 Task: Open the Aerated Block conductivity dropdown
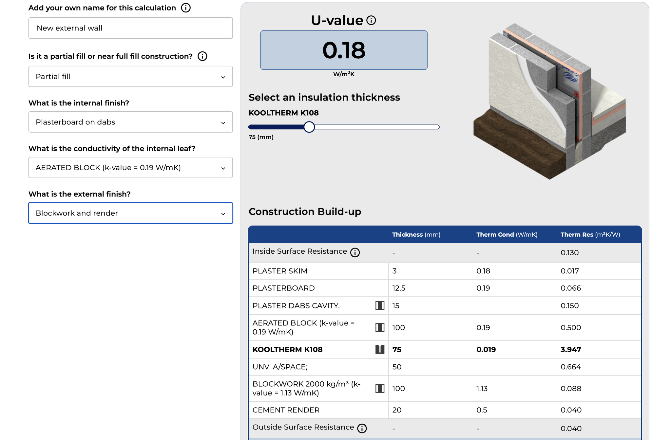point(130,168)
